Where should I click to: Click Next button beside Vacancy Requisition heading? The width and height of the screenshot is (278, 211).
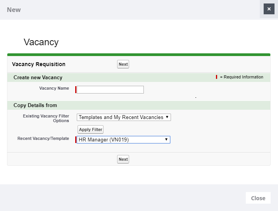pos(123,64)
